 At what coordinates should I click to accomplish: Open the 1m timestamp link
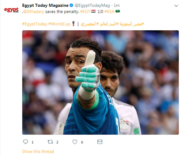(117, 5)
